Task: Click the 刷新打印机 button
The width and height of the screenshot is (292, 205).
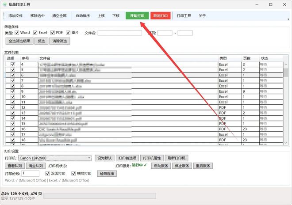Action: pyautogui.click(x=177, y=158)
